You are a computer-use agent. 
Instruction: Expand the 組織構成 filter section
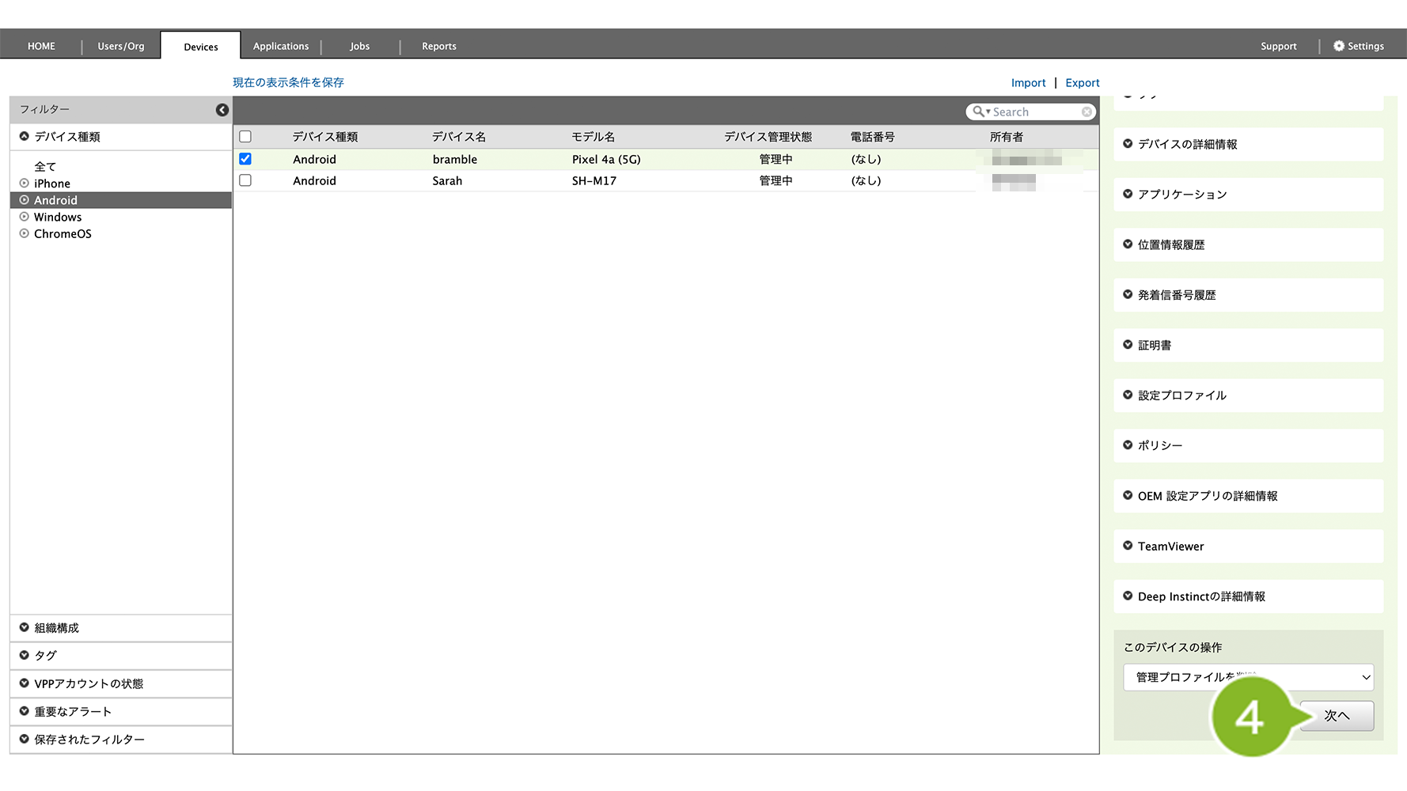click(x=121, y=628)
